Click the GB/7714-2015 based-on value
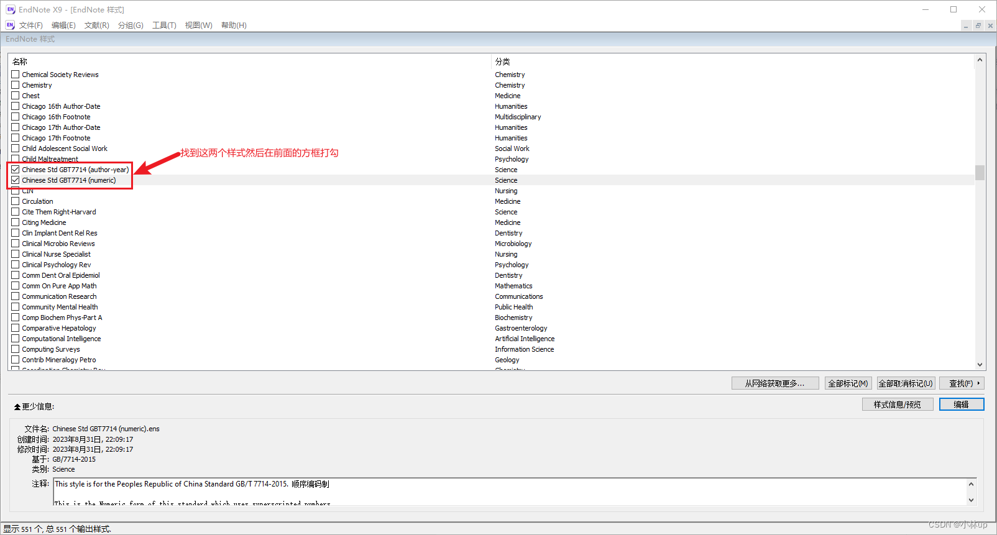The image size is (997, 535). click(x=74, y=459)
